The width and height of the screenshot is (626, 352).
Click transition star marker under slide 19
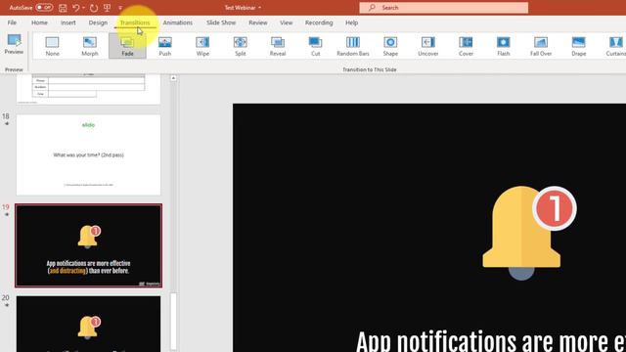point(7,215)
